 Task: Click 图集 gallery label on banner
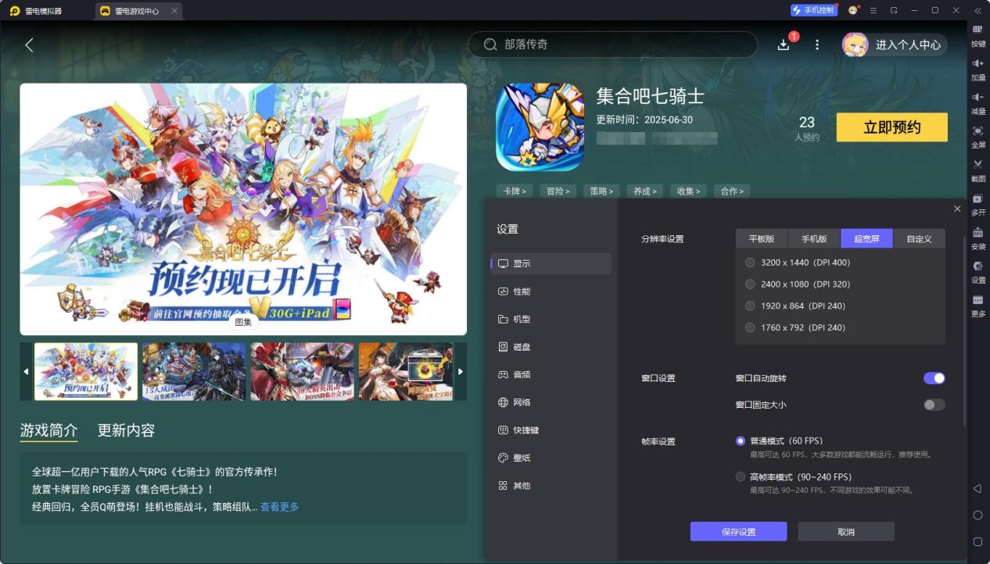point(243,321)
